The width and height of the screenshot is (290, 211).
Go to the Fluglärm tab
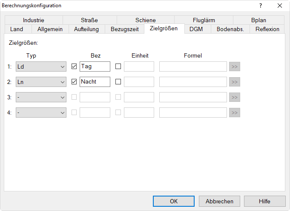[204, 20]
